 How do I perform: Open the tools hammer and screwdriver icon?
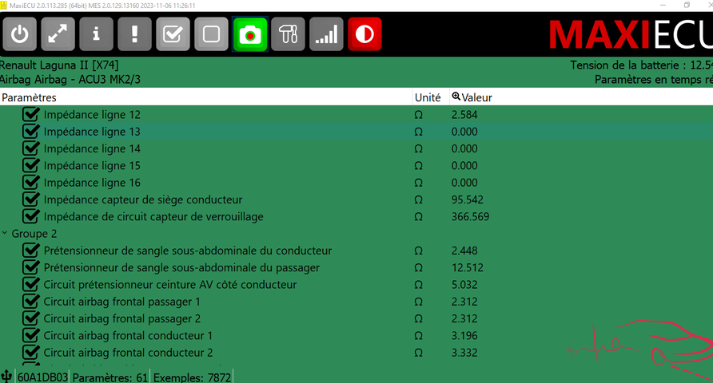288,34
